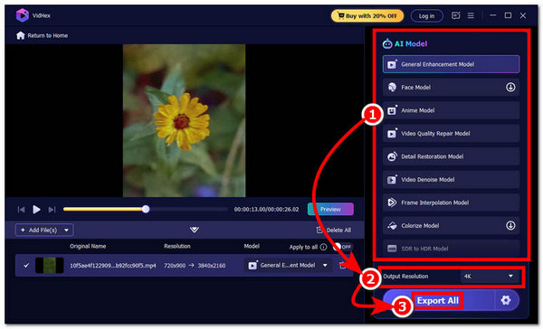The image size is (543, 329).
Task: Collapse the file list panel arrow
Action: (x=194, y=230)
